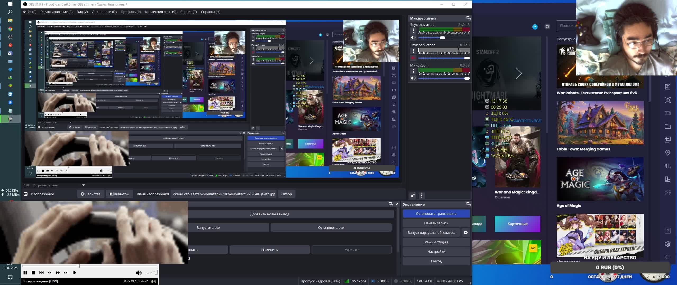Image resolution: width=677 pixels, height=285 pixels.
Task: Undock the Микшер звука panel
Action: tap(468, 18)
